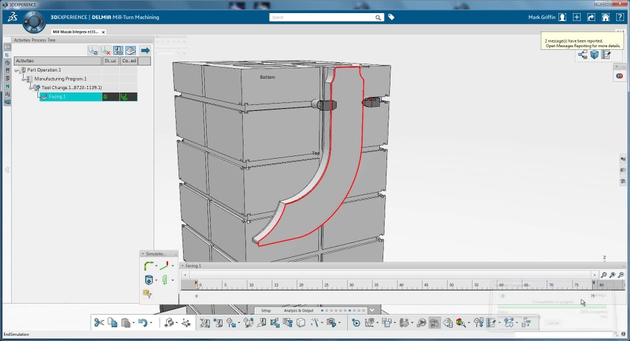Screen dimensions: 630x341
Task: Open Mark Griffin user profile icon
Action: 562,17
